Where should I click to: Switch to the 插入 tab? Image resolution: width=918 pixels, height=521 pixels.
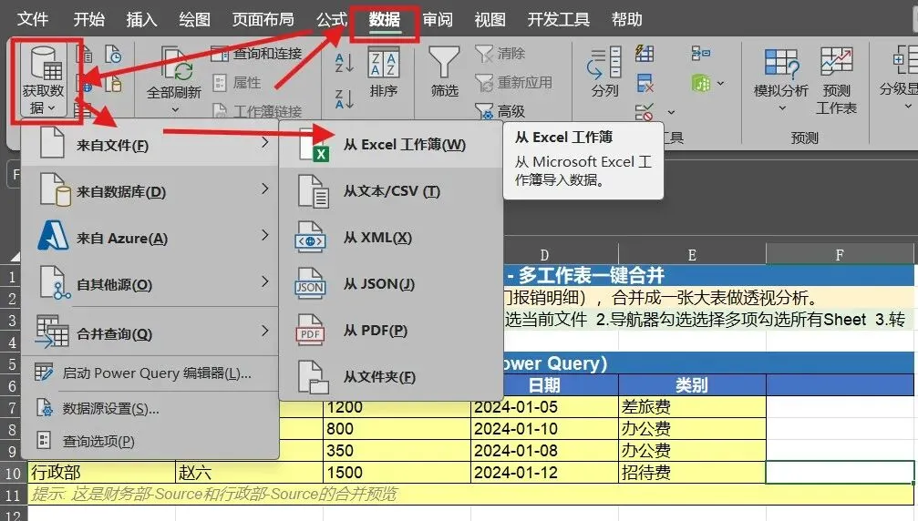(x=141, y=19)
